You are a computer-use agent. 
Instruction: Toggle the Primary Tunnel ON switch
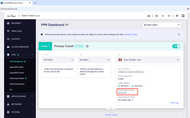pyautogui.click(x=176, y=46)
